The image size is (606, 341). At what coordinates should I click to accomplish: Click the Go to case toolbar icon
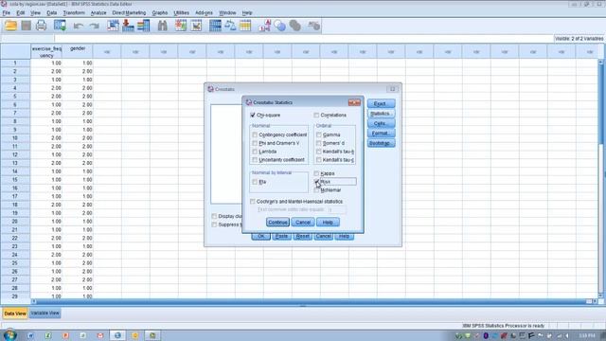tap(113, 26)
